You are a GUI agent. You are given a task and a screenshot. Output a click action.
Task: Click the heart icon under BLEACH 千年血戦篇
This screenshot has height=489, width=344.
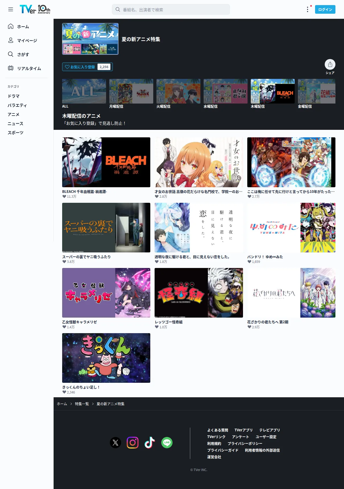[64, 197]
